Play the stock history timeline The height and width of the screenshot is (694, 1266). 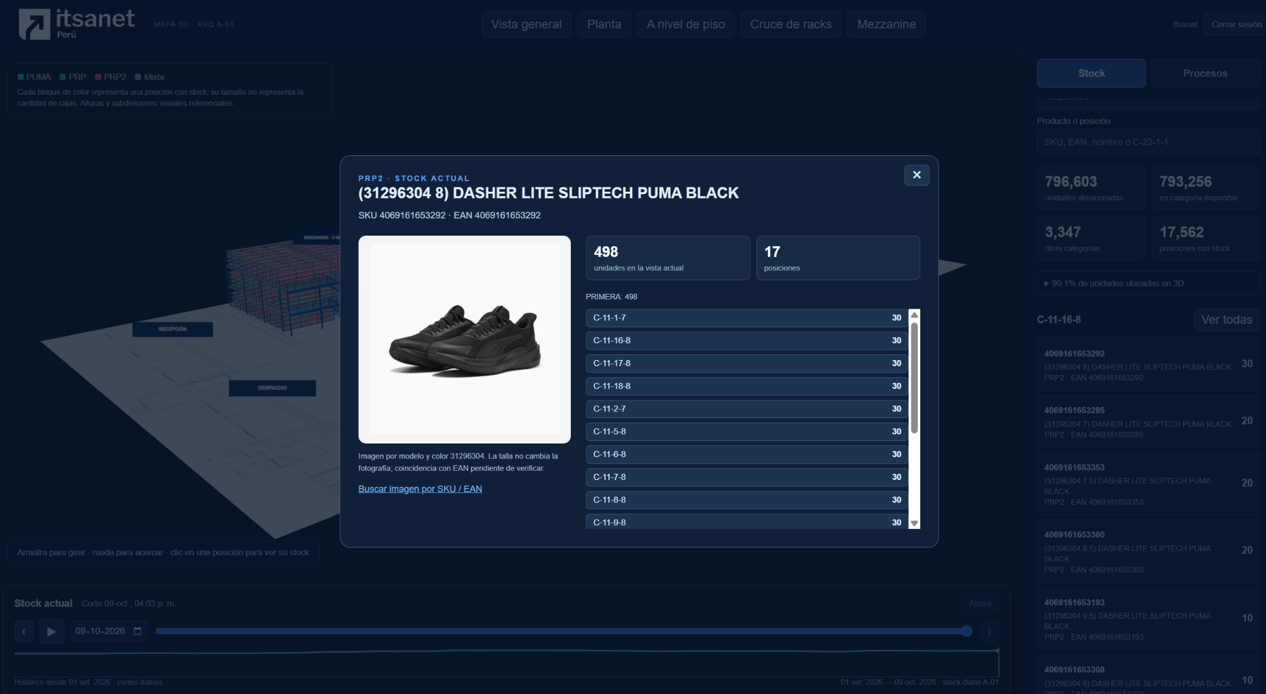[51, 632]
